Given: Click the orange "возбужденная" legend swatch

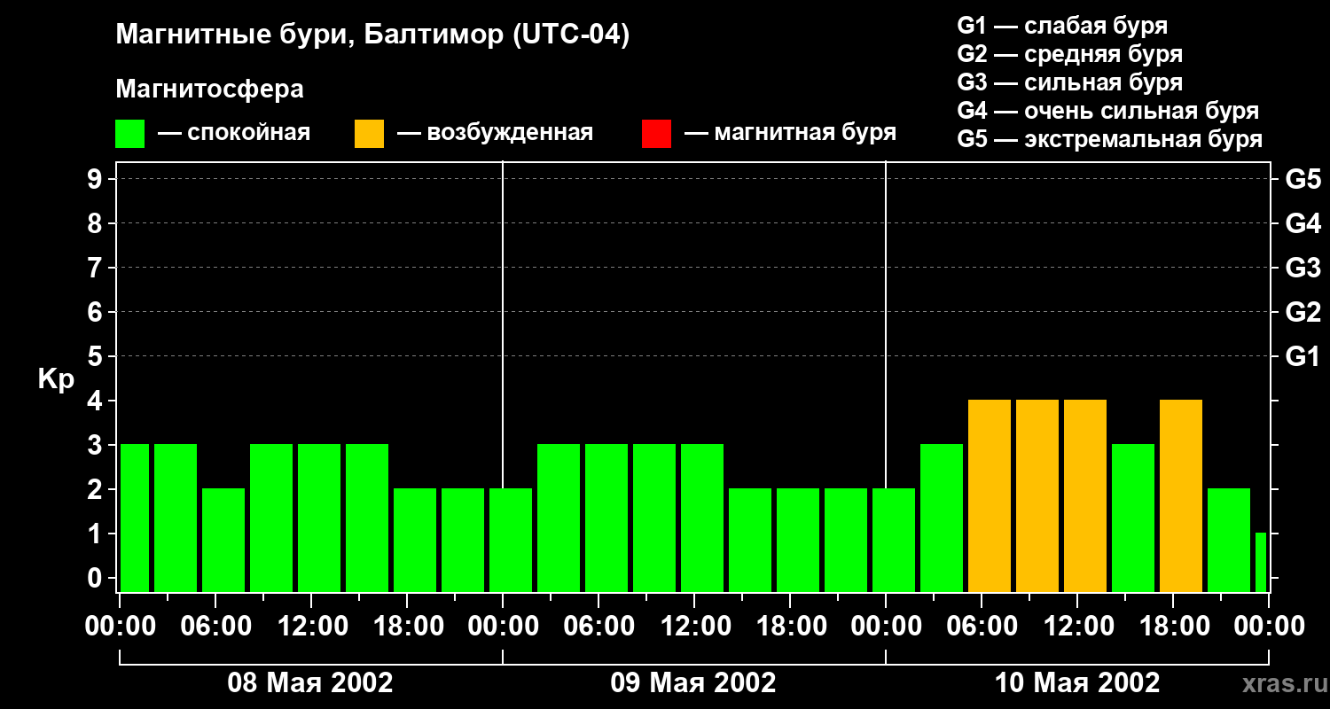Looking at the screenshot, I should point(369,134).
